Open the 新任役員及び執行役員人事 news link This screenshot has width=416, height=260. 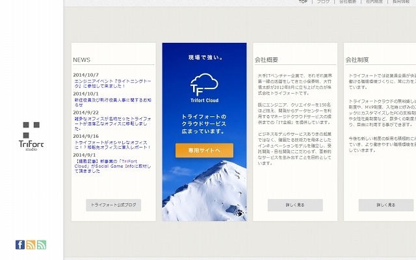coord(112,103)
